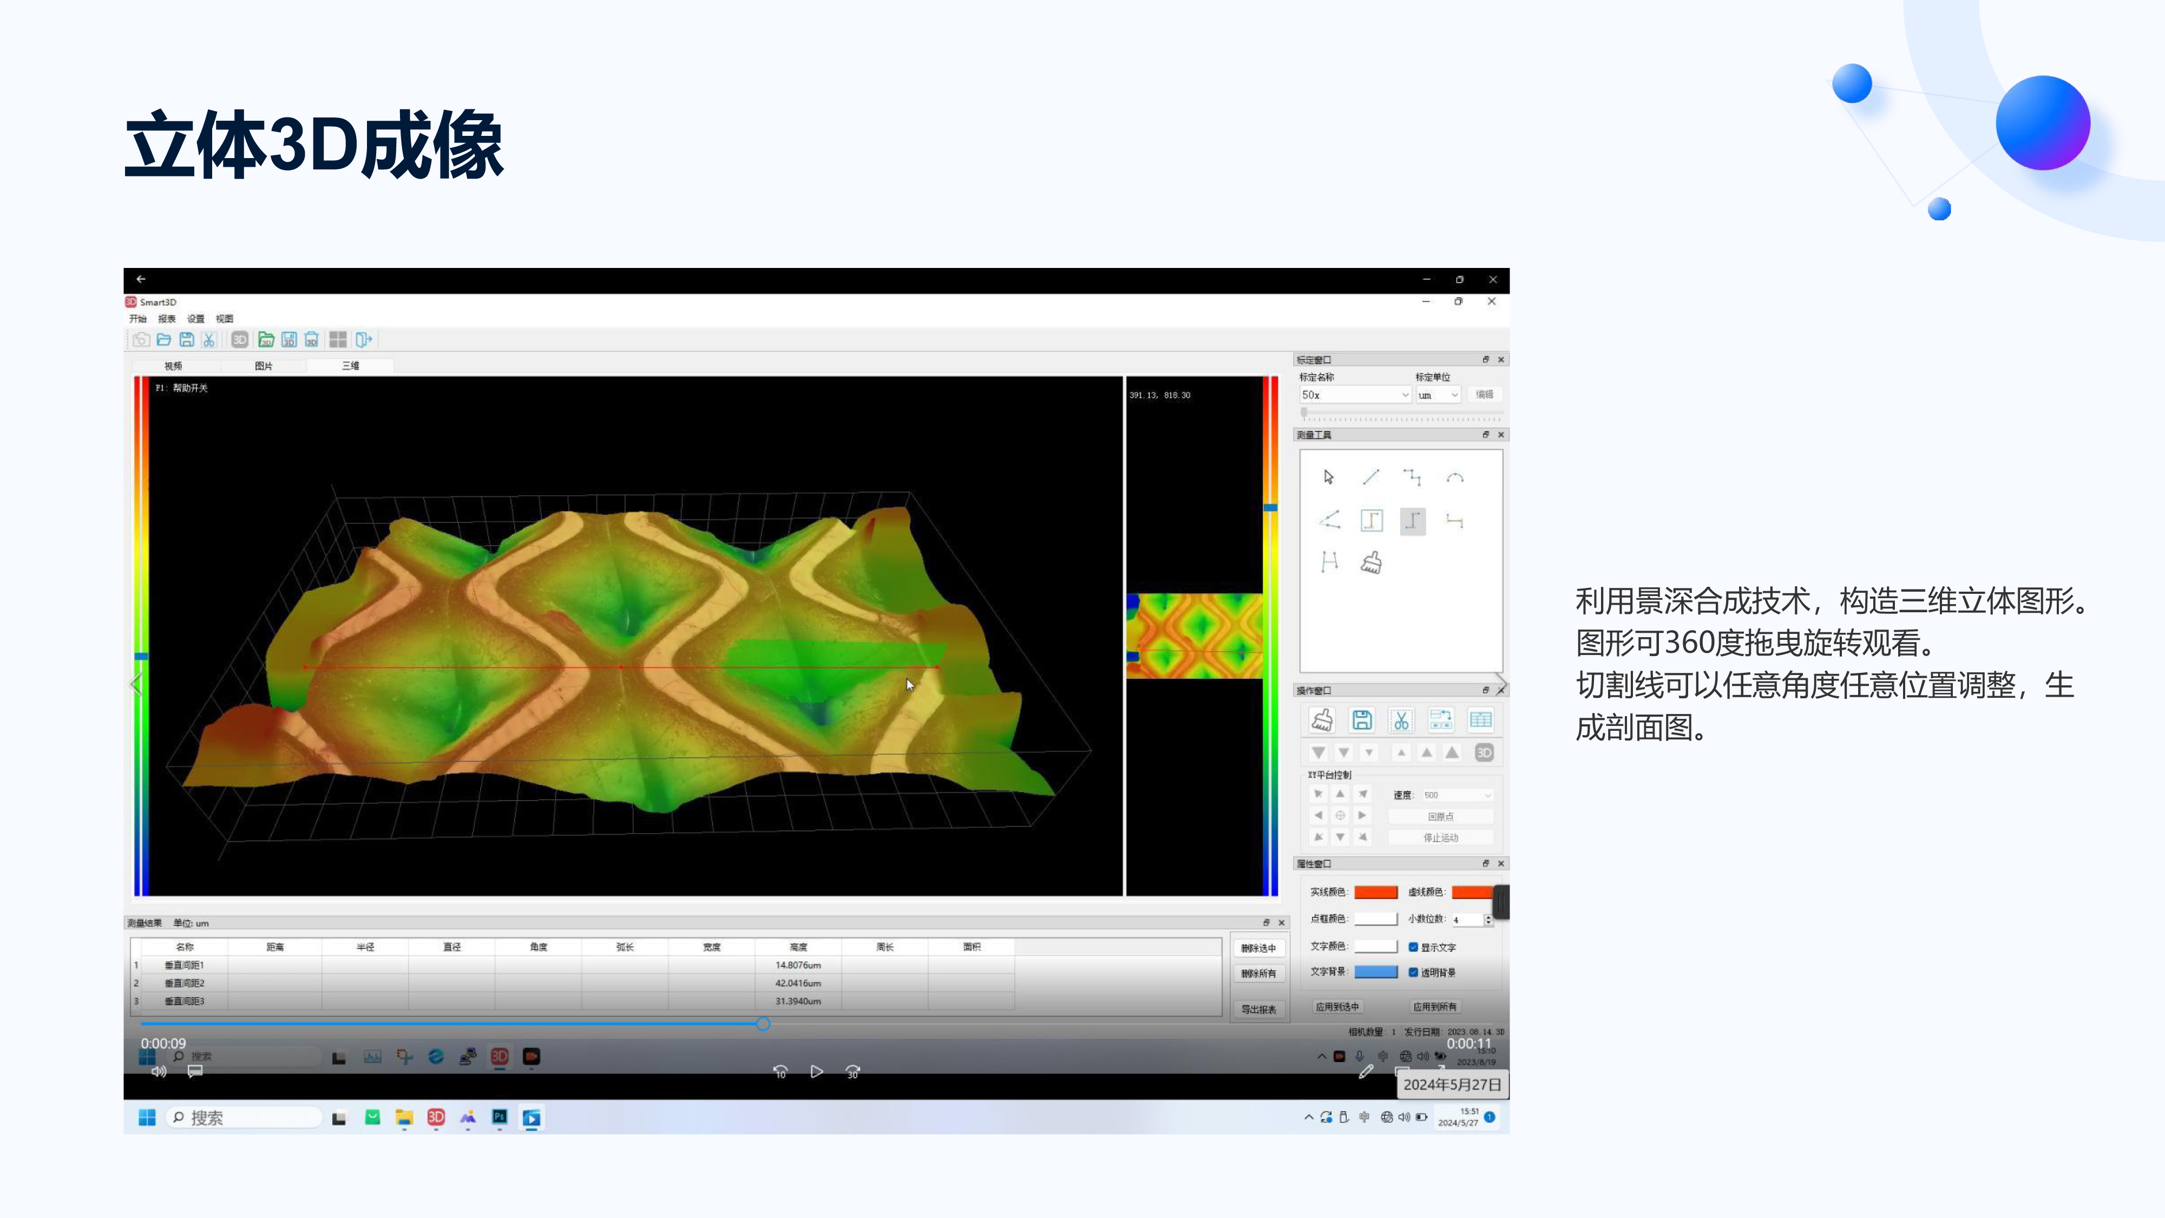Select the highlighted vertical step height tool
The height and width of the screenshot is (1218, 2165).
pyautogui.click(x=1413, y=521)
